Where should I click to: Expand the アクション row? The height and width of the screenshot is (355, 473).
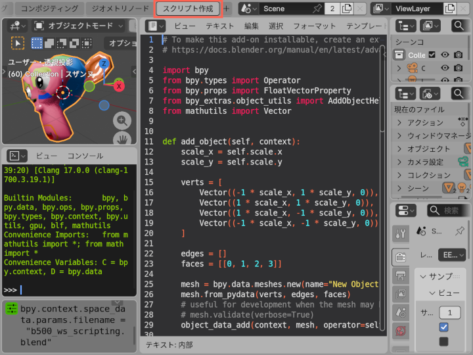399,122
